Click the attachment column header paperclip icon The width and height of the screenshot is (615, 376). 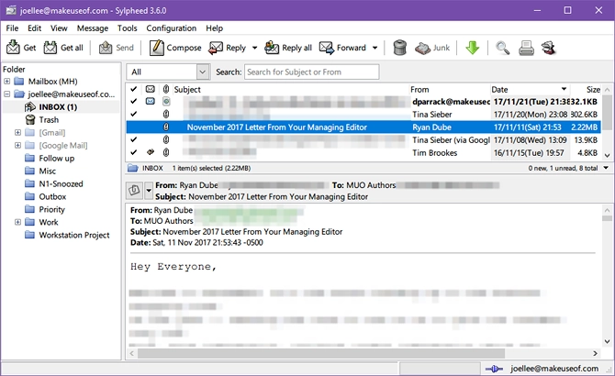[166, 89]
